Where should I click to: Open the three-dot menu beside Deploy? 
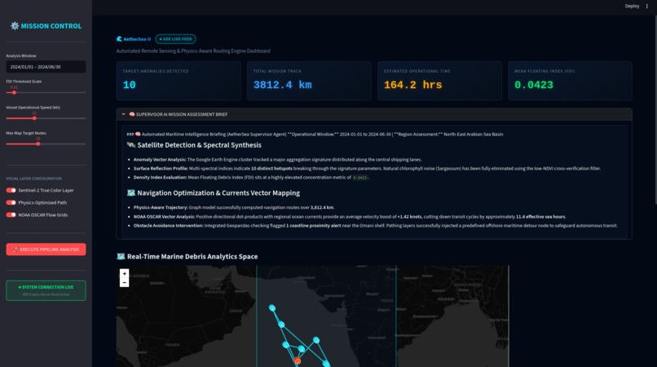click(647, 6)
